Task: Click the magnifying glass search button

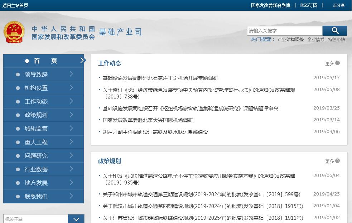Action: coord(334,31)
